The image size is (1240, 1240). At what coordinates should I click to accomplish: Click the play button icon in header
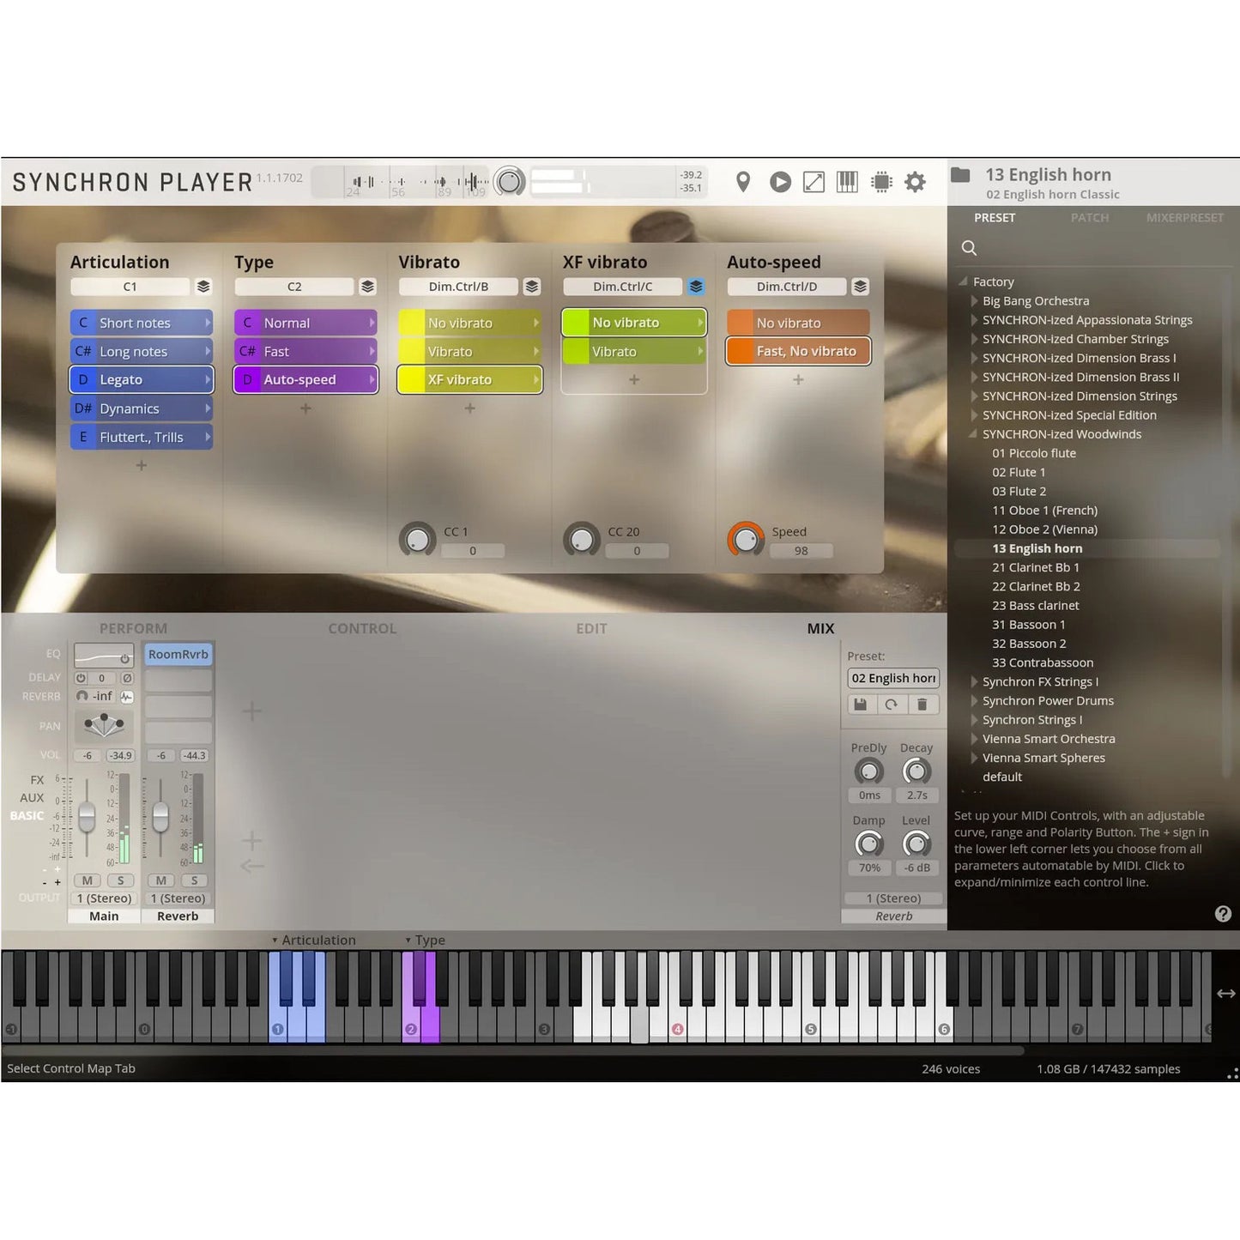pyautogui.click(x=780, y=182)
